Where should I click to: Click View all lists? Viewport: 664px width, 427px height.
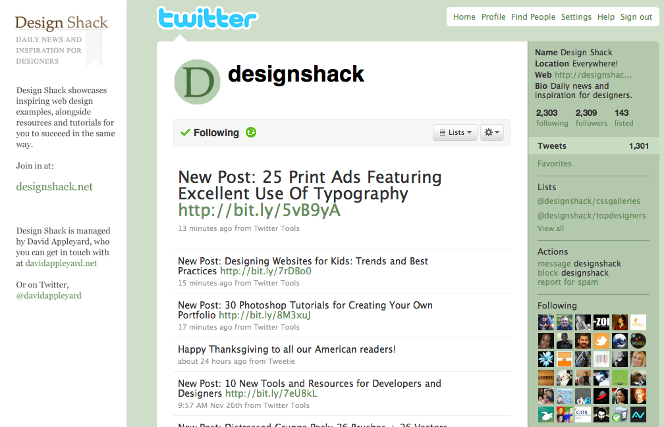(x=551, y=228)
